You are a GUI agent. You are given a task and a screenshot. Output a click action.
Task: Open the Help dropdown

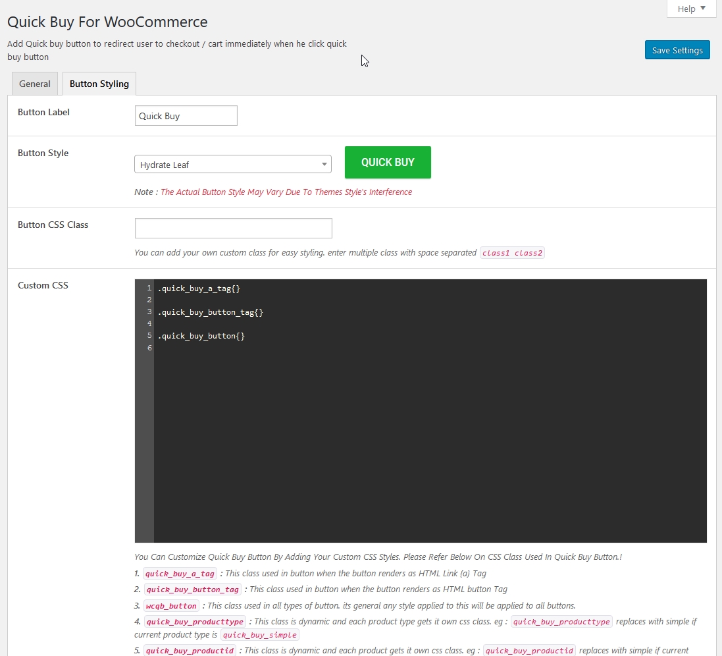point(691,9)
